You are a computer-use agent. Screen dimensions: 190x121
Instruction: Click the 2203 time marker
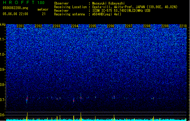pyautogui.click(x=56, y=26)
